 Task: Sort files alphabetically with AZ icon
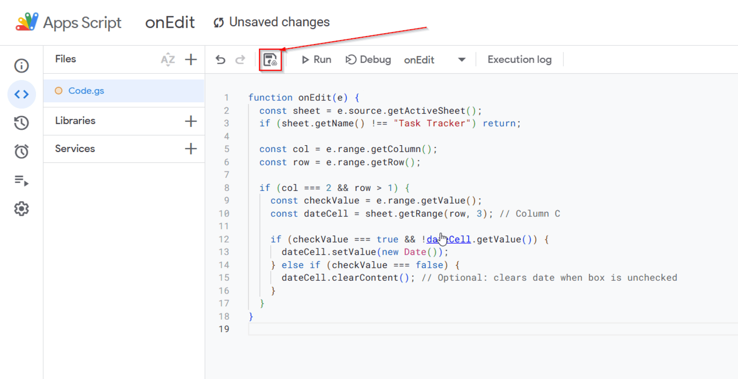[168, 59]
